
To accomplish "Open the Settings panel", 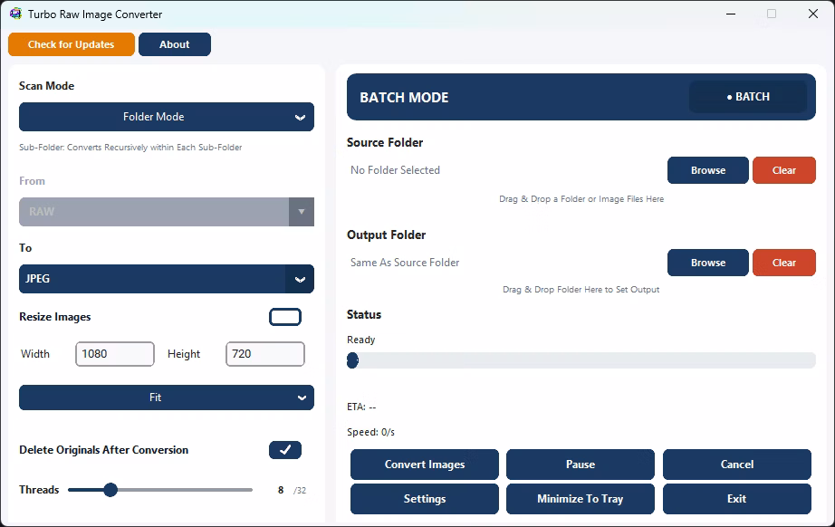I will point(425,499).
